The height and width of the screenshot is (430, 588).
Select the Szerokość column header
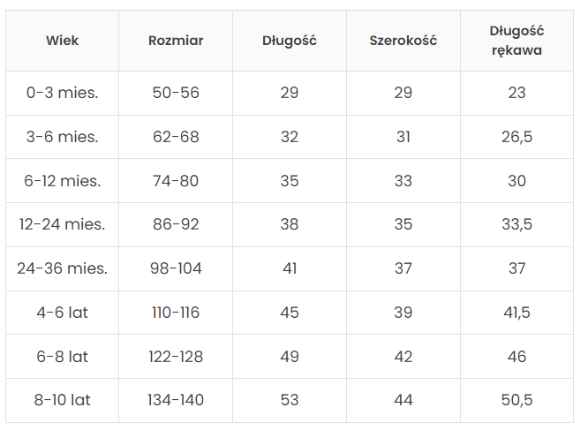tap(403, 41)
